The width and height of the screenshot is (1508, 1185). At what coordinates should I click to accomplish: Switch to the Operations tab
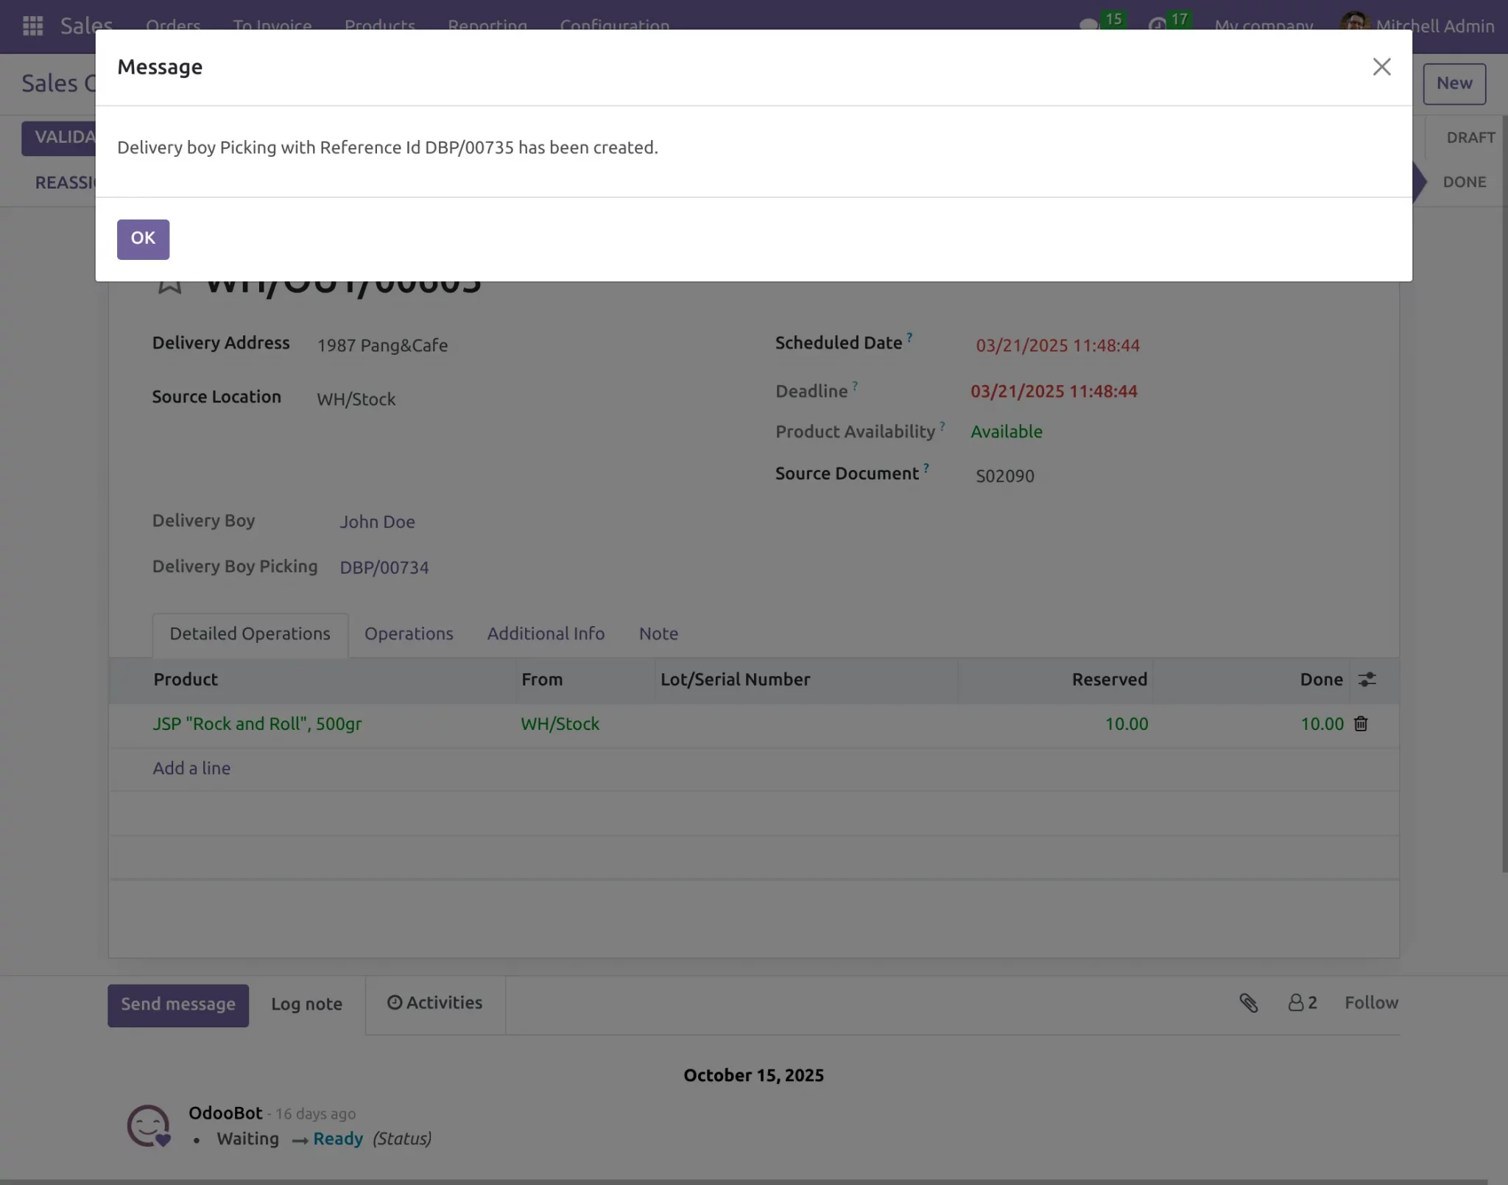tap(409, 634)
